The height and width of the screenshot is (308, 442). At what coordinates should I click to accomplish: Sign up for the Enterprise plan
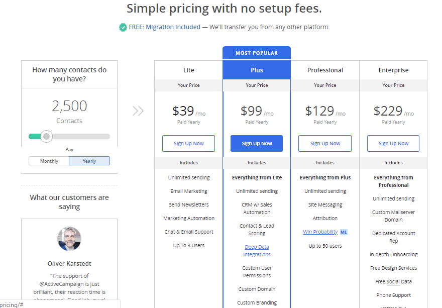click(393, 144)
